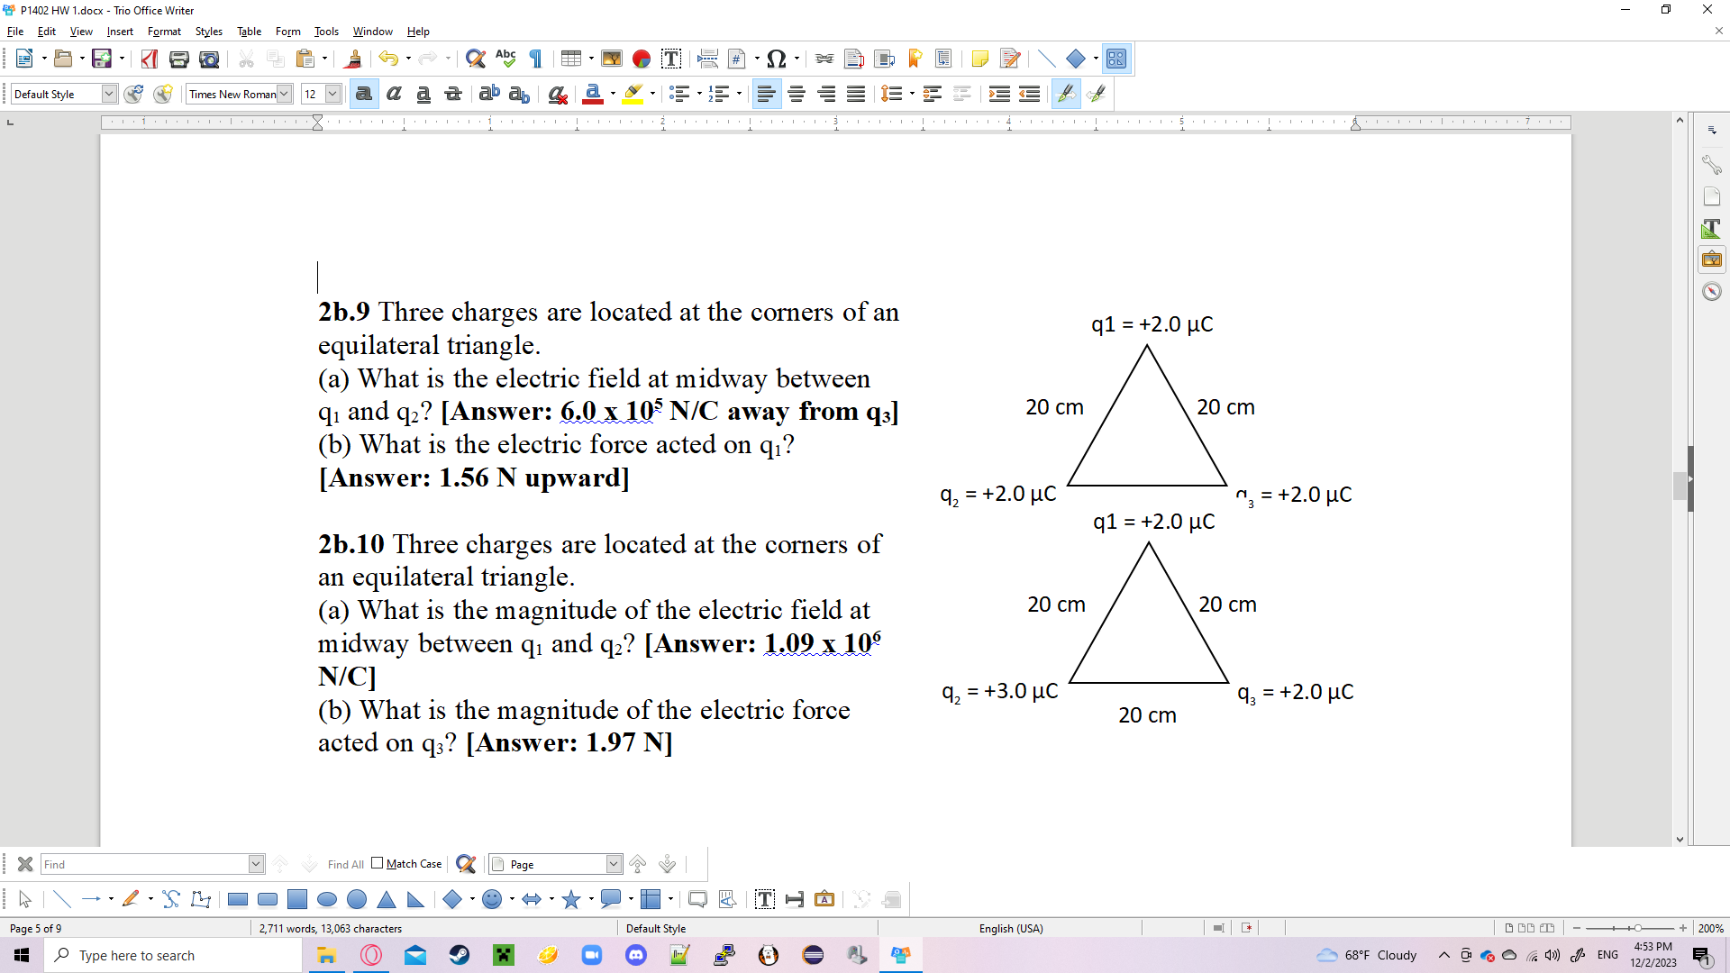Insert a text box
1730x973 pixels.
(x=671, y=59)
